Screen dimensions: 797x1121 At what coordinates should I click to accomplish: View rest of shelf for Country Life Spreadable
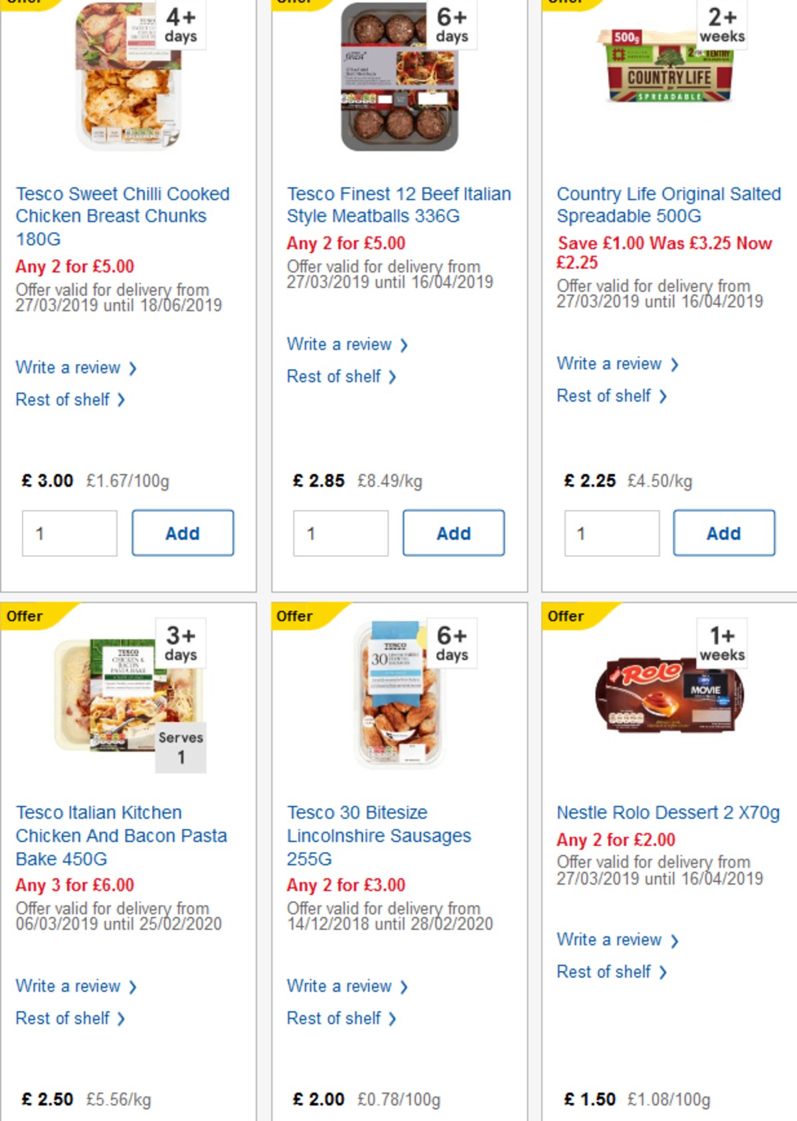604,396
